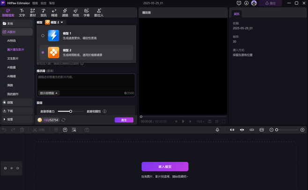The width and height of the screenshot is (308, 190).
Task: Open 換臉 face swap in the sidebar
Action: [x=10, y=85]
